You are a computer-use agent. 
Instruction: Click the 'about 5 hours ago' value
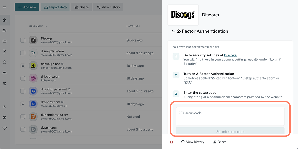point(140,91)
